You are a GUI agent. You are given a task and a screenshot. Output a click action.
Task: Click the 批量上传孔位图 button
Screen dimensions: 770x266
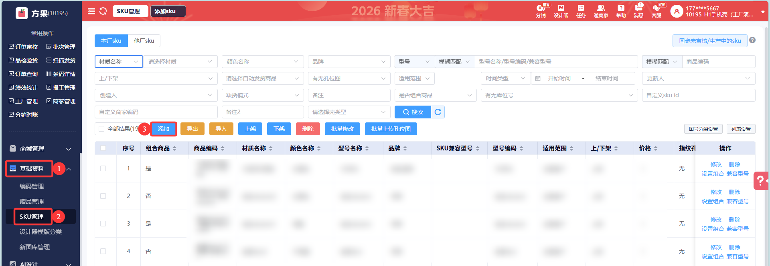(391, 129)
